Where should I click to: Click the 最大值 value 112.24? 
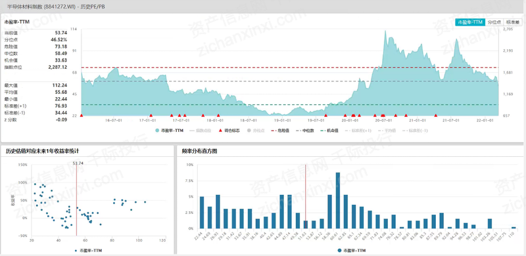coord(60,85)
